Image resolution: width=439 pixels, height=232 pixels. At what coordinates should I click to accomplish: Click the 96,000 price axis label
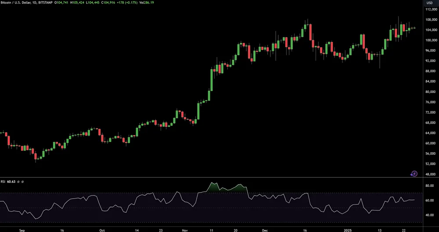pyautogui.click(x=430, y=50)
